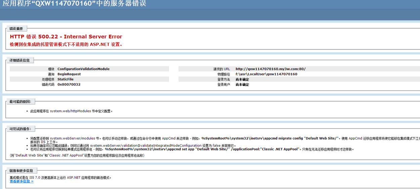Click the appcmd set app command text
Image resolution: width=420 pixels, height=189 pixels.
pyautogui.click(x=202, y=149)
